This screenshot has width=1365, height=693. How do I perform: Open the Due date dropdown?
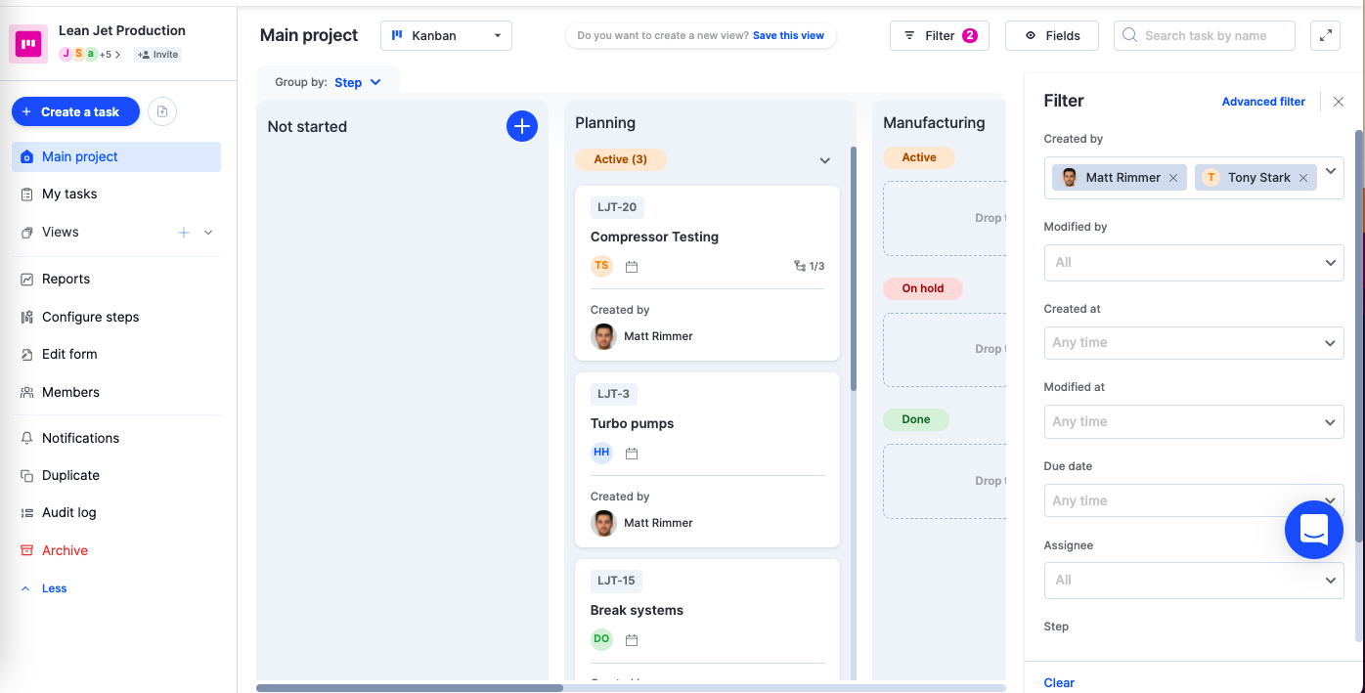pos(1194,500)
